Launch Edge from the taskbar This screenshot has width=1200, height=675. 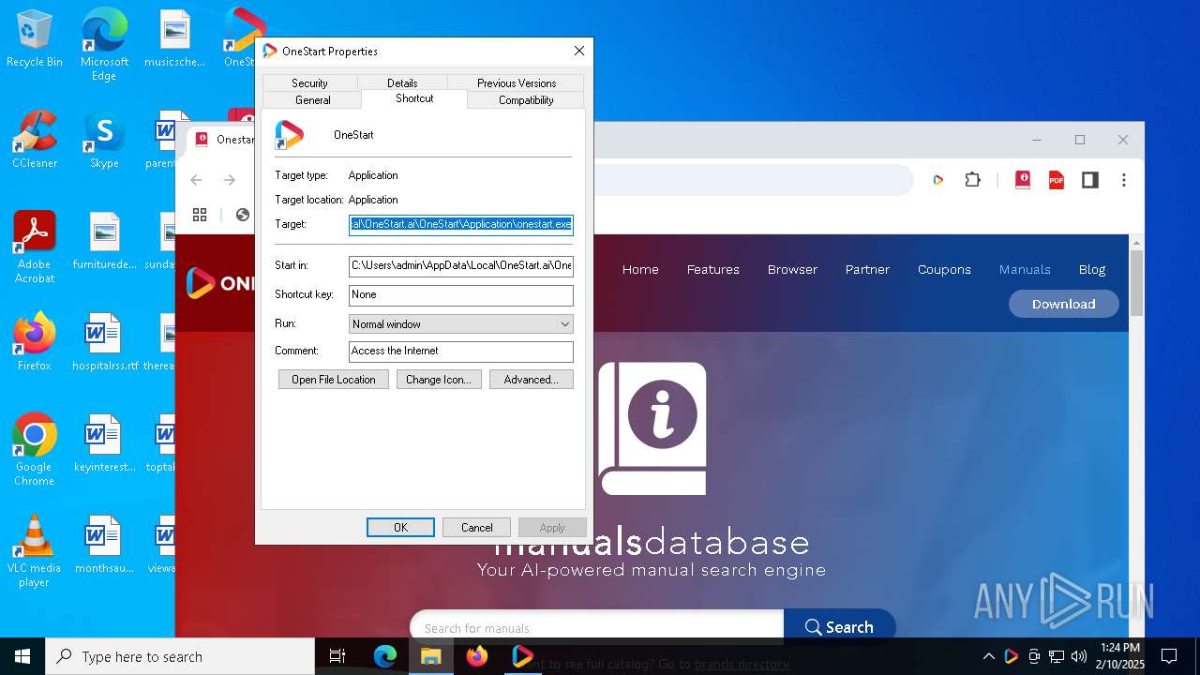point(385,656)
